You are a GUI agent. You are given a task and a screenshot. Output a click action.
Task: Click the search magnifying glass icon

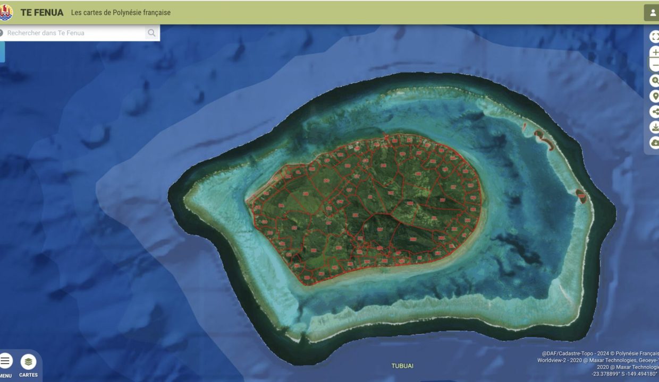pos(151,33)
